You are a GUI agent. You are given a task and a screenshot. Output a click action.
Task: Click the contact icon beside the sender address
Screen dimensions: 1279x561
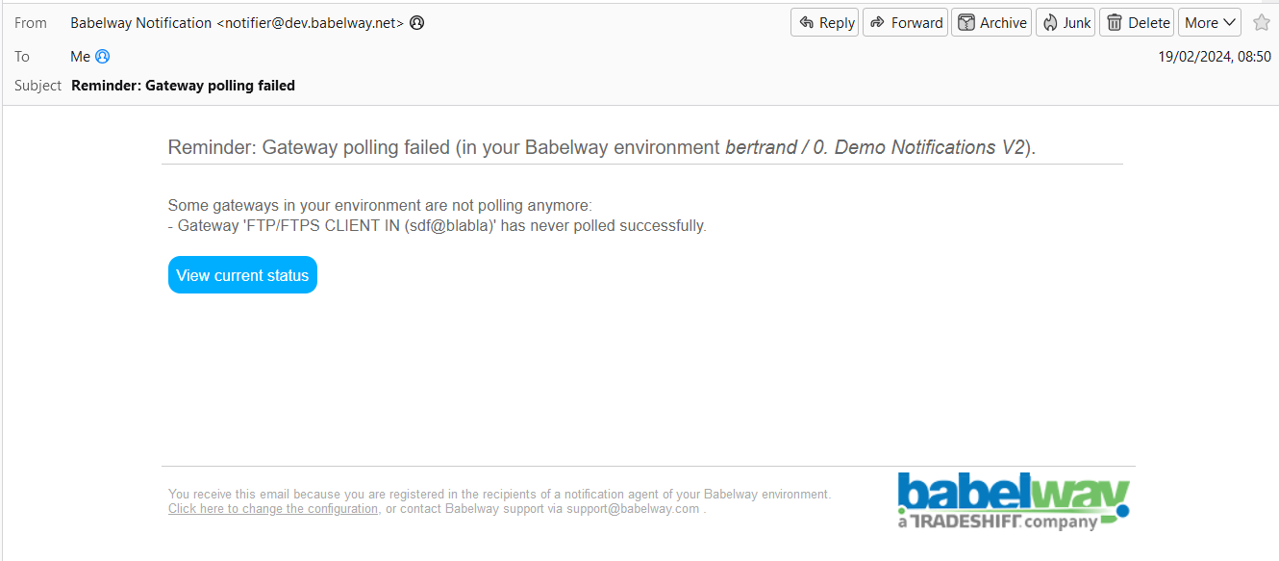[x=416, y=23]
